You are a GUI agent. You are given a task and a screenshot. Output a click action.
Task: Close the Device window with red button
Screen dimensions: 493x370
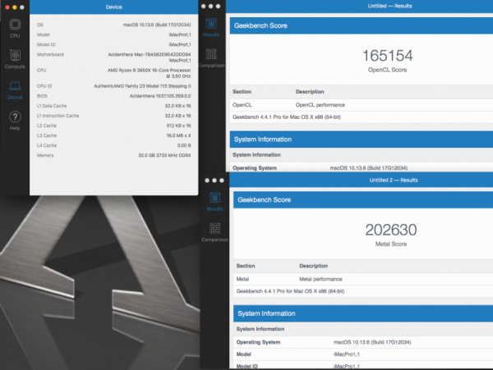7,7
